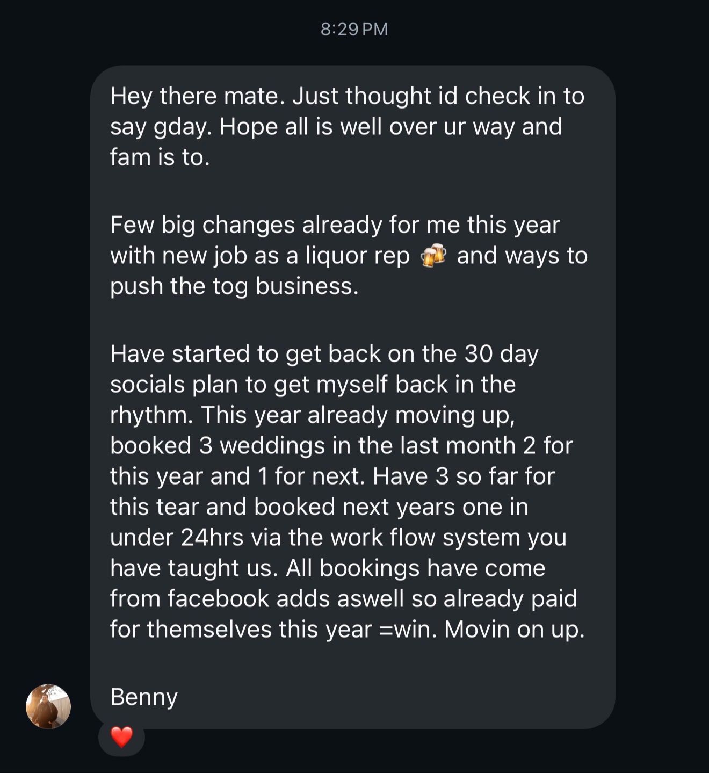Tap the red heart reaction
Viewport: 709px width, 773px height.
click(121, 736)
